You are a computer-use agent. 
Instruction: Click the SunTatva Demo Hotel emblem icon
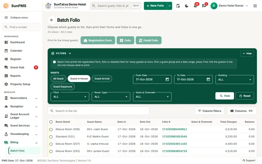pos(48,6)
